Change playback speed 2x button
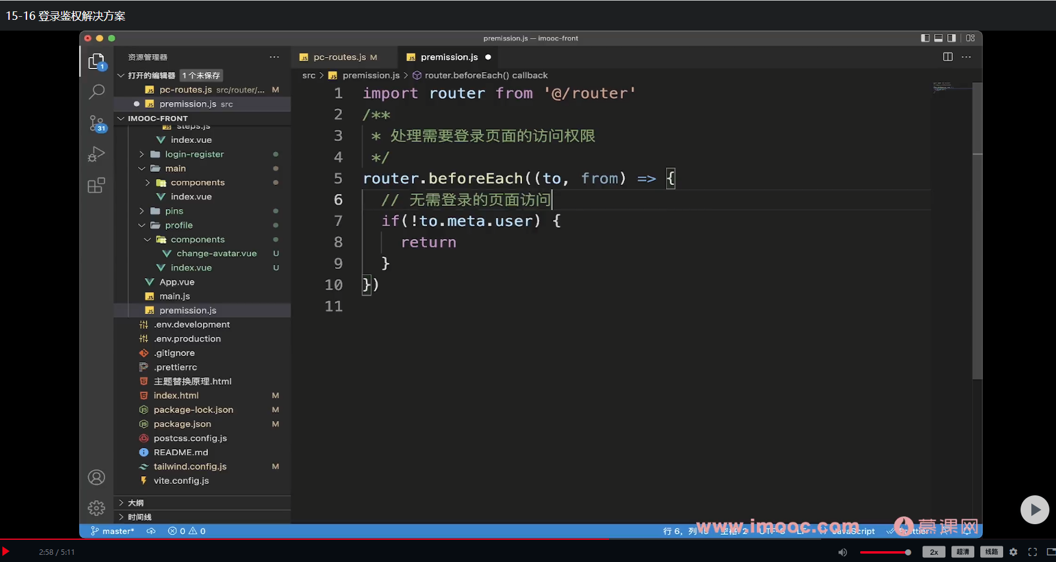Viewport: 1056px width, 562px height. (933, 552)
